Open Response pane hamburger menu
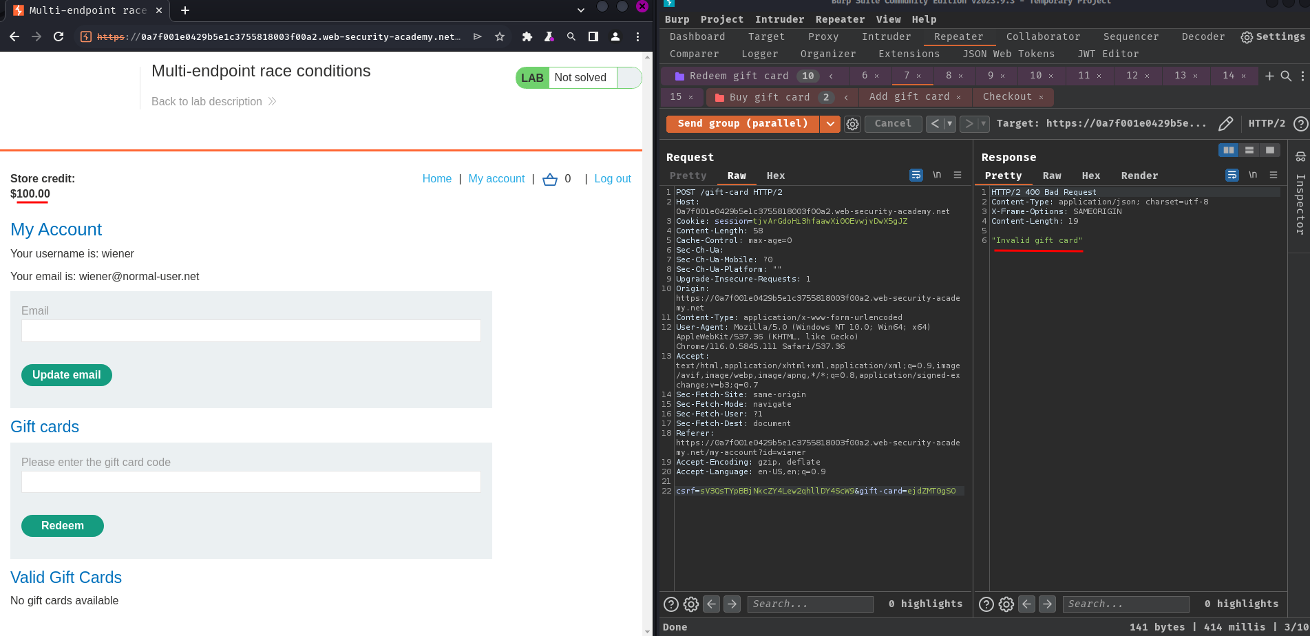This screenshot has height=636, width=1310. 1274,176
